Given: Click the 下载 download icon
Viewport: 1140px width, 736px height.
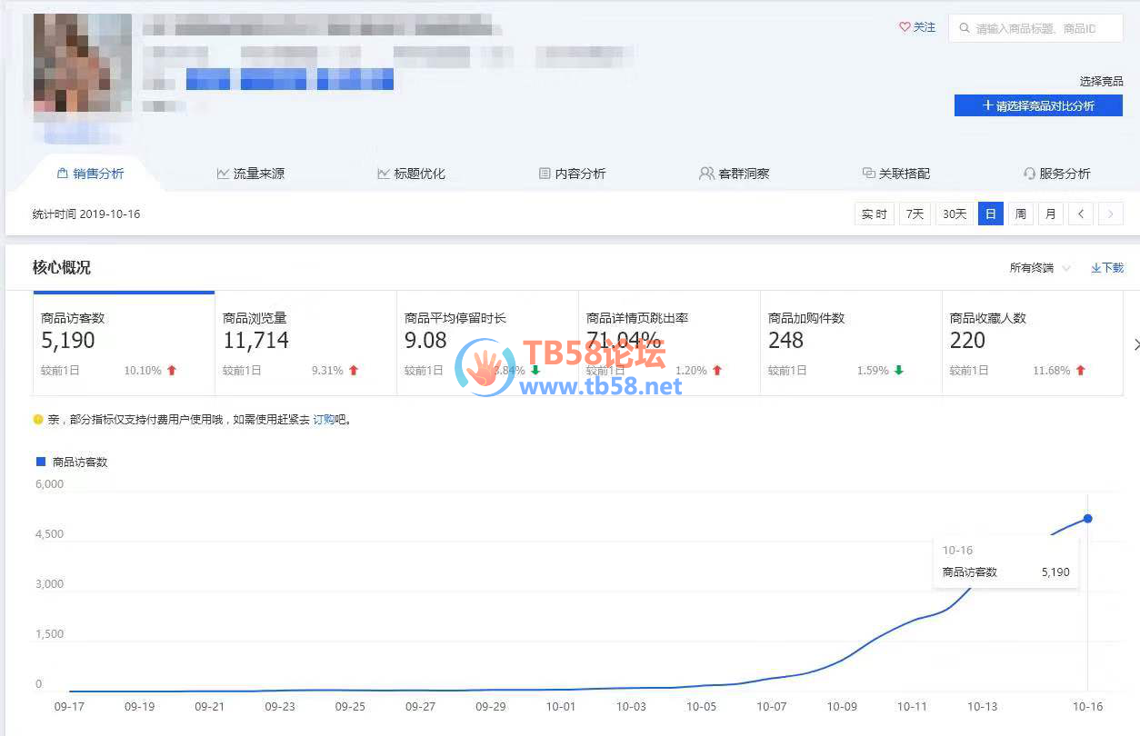Looking at the screenshot, I should (1096, 268).
